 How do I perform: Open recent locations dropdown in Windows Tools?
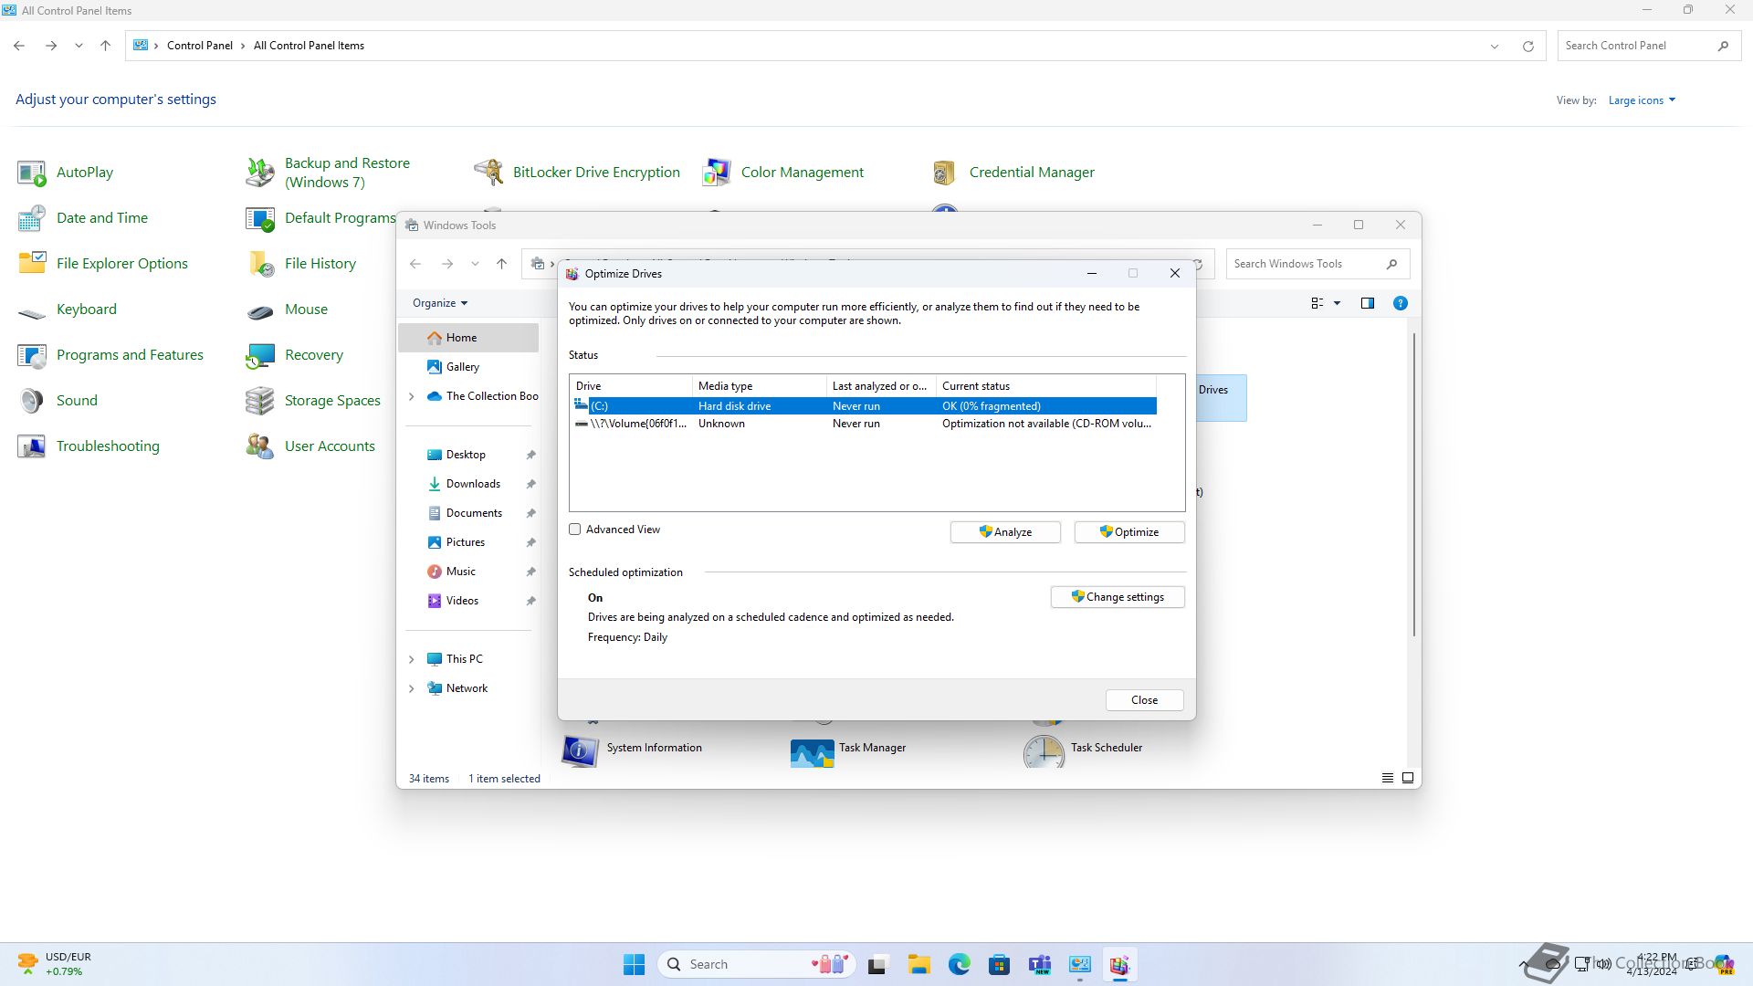click(475, 264)
